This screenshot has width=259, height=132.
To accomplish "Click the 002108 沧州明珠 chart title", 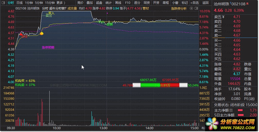I will tap(27, 8).
